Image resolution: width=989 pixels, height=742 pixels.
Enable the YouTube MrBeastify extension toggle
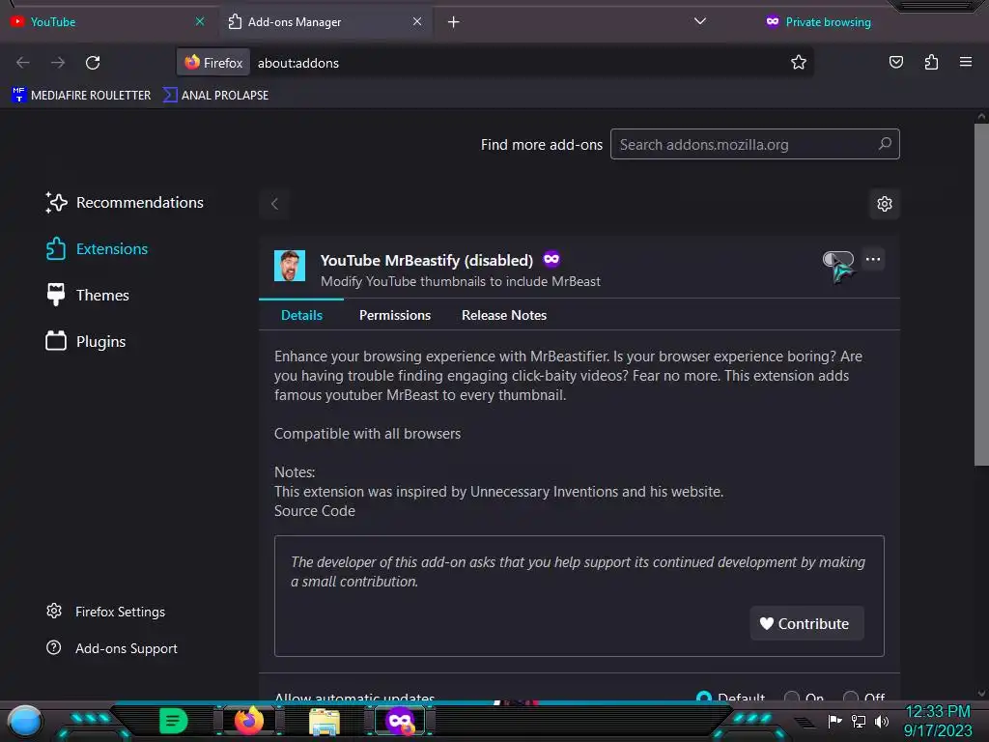(x=837, y=259)
